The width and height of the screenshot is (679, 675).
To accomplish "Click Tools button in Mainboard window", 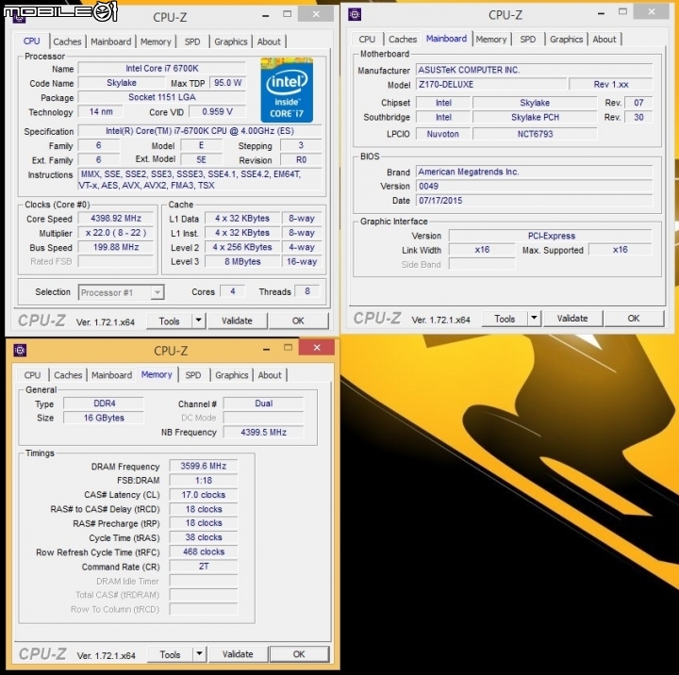I will click(x=505, y=319).
